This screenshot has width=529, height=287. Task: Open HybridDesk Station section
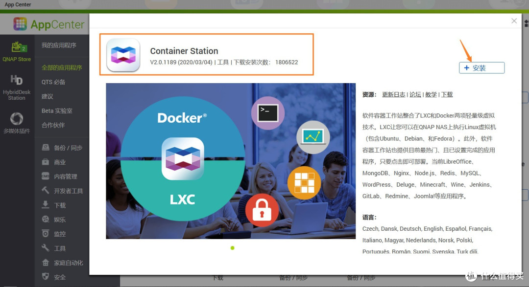tap(17, 88)
